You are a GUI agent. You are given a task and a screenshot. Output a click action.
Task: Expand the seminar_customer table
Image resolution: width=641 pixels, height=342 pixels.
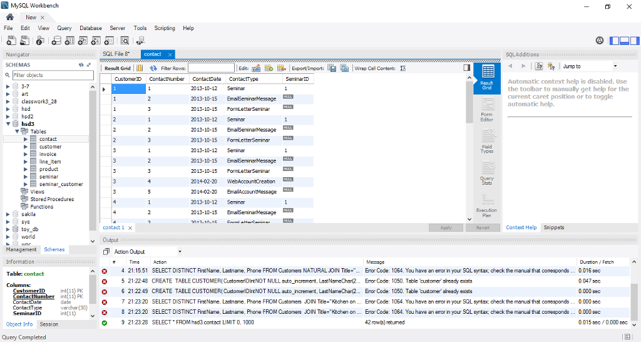point(25,184)
